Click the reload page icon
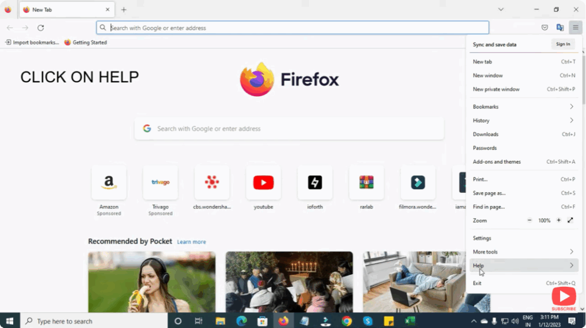 point(41,27)
